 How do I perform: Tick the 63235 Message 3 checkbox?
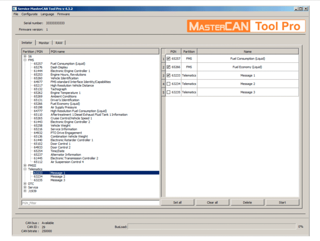click(168, 92)
